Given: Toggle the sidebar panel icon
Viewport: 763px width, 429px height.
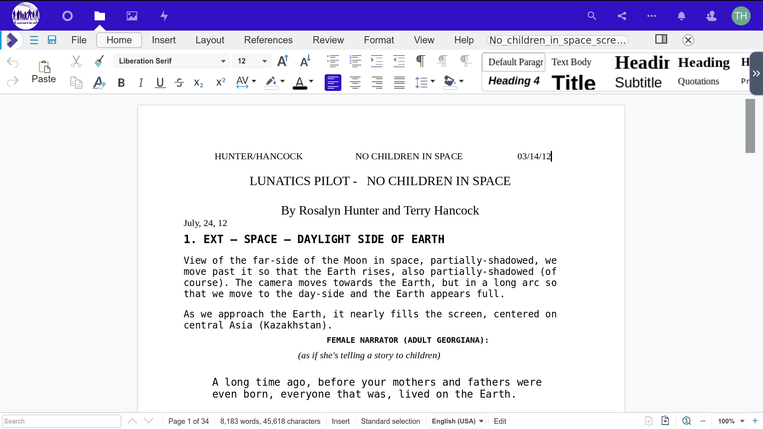Looking at the screenshot, I should (x=661, y=39).
